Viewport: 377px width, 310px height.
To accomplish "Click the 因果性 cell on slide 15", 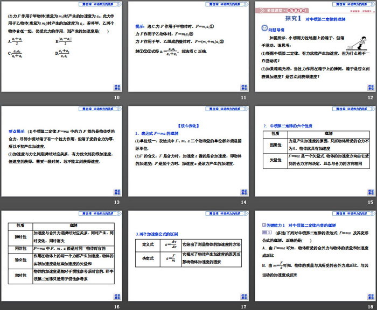I will [x=275, y=145].
